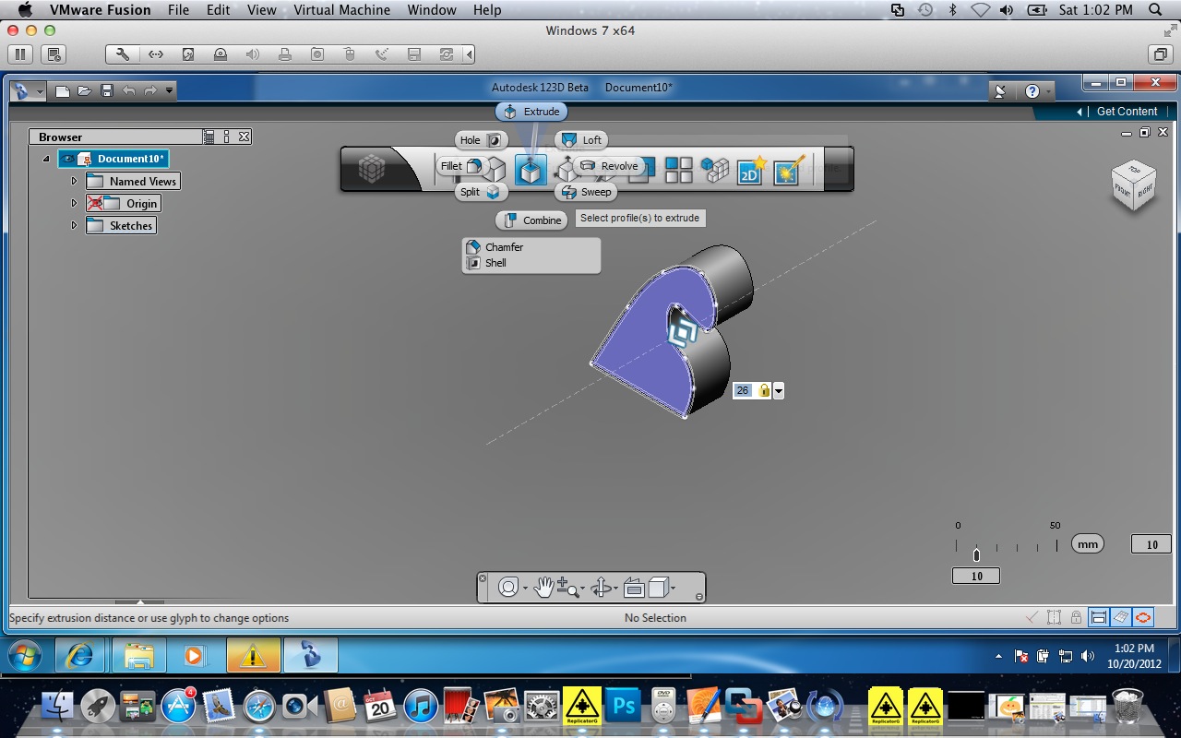
Task: Expand the Sketches folder
Action: (74, 225)
